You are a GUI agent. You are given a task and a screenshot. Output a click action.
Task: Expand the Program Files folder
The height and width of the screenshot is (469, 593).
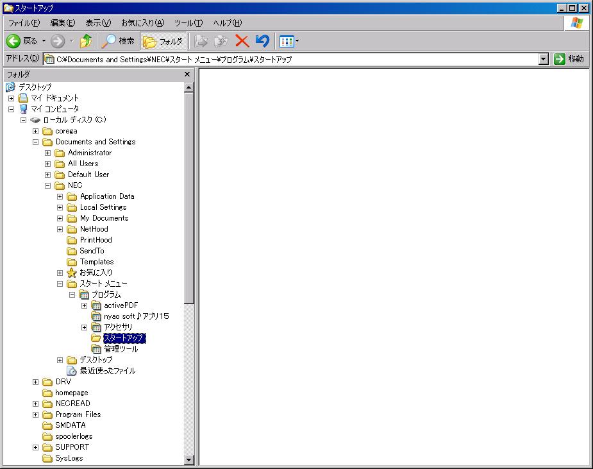click(36, 414)
